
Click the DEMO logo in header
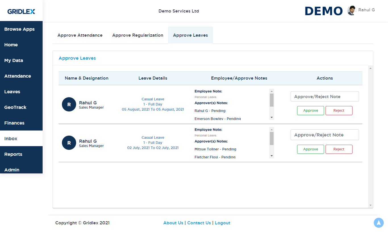coord(324,11)
